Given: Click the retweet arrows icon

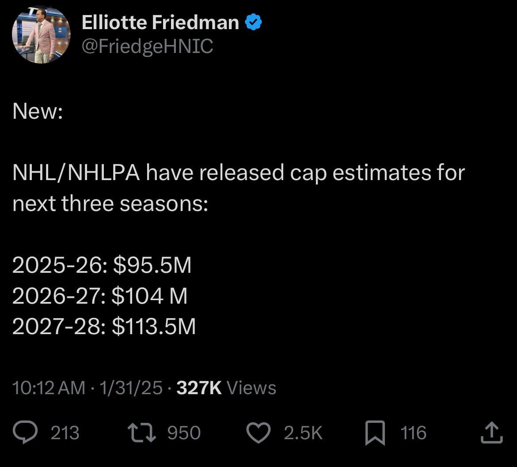Looking at the screenshot, I should pyautogui.click(x=141, y=433).
